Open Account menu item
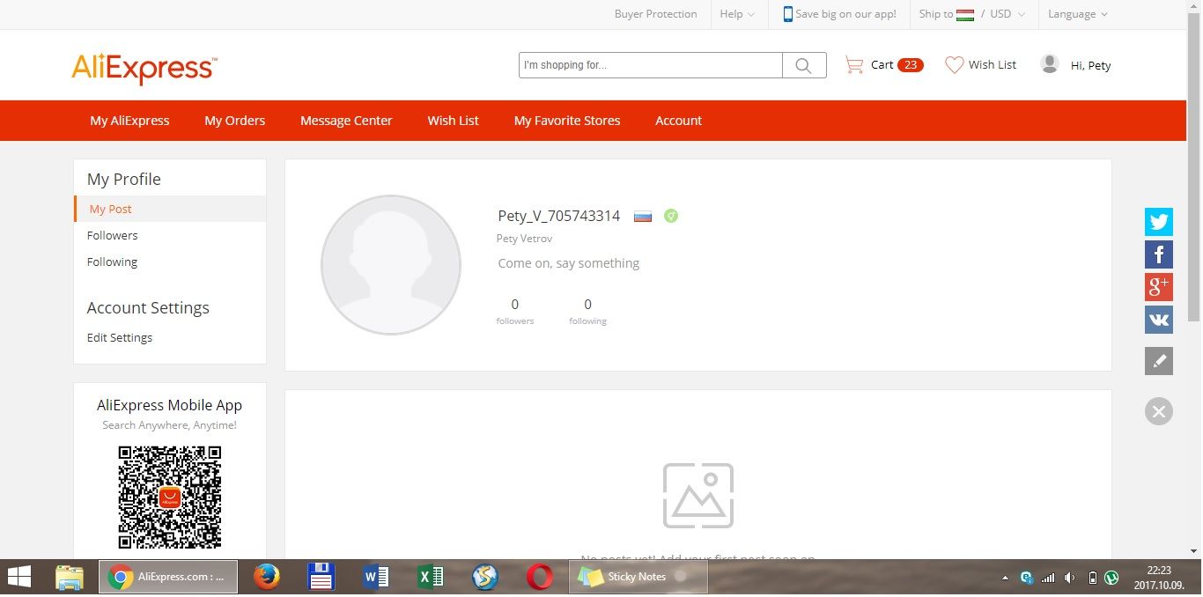This screenshot has height=597, width=1203. tap(678, 121)
